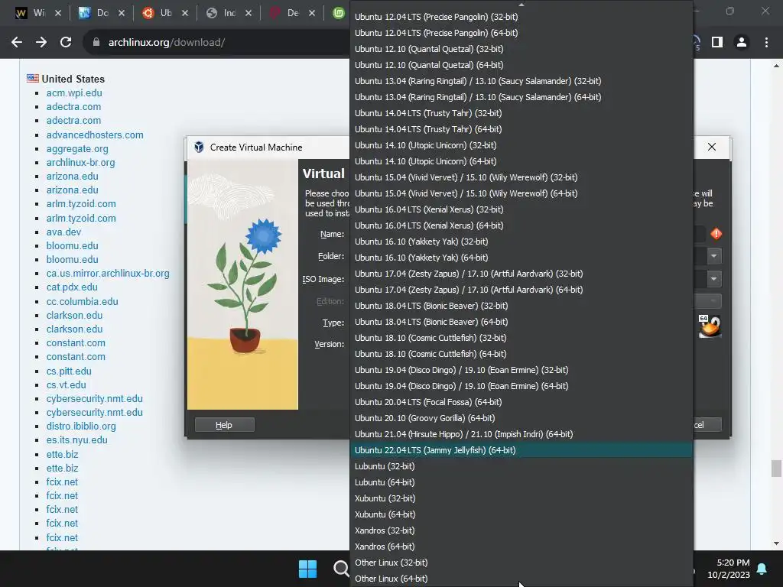783x587 pixels.
Task: Open the aggregate.org mirror link
Action: pyautogui.click(x=77, y=149)
